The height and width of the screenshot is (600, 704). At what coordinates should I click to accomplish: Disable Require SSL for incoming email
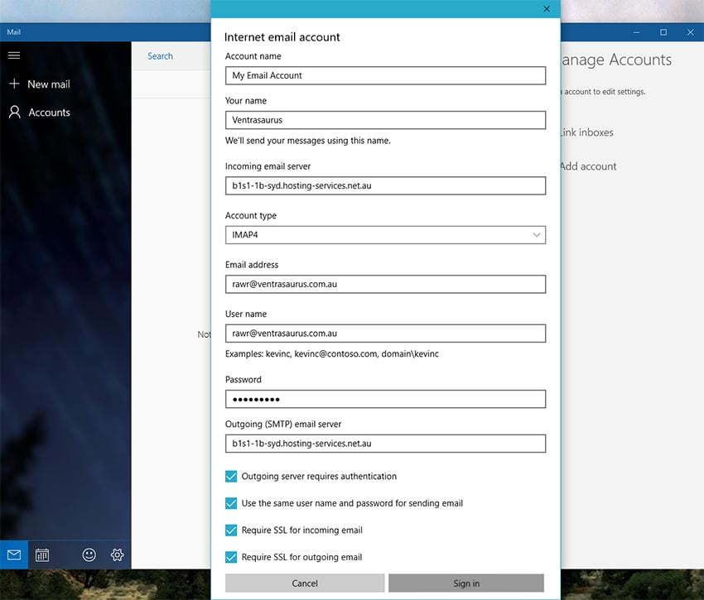coord(231,530)
